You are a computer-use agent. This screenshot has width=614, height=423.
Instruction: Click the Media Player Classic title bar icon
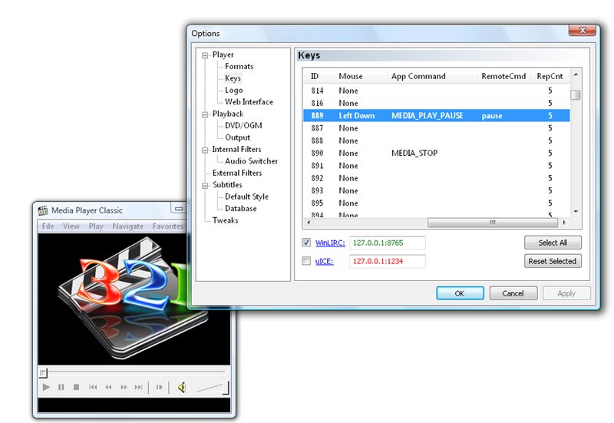click(x=43, y=210)
